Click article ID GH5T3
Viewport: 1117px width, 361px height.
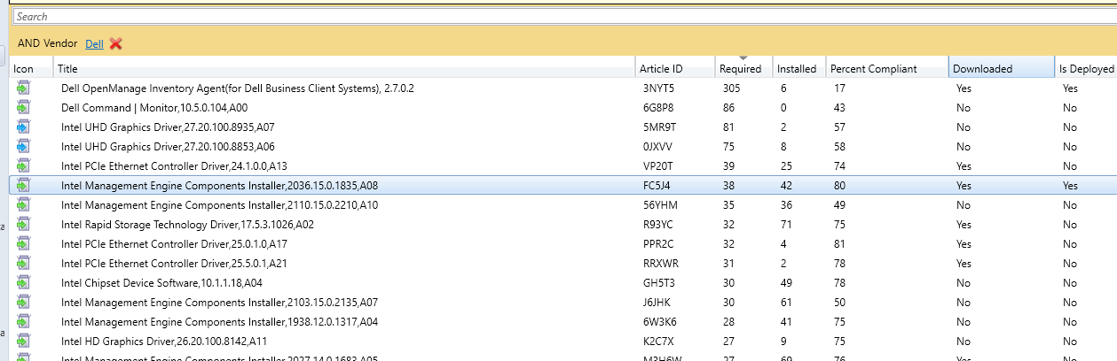click(x=658, y=283)
